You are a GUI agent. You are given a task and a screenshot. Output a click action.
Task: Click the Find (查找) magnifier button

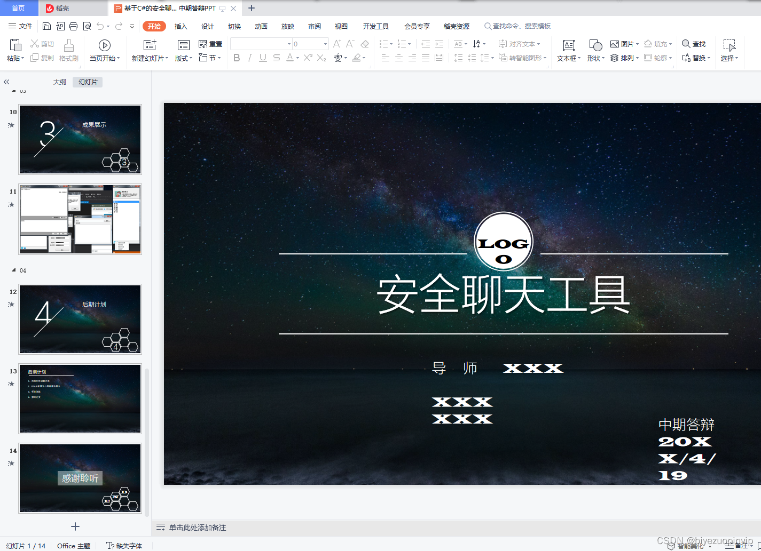[x=694, y=44]
